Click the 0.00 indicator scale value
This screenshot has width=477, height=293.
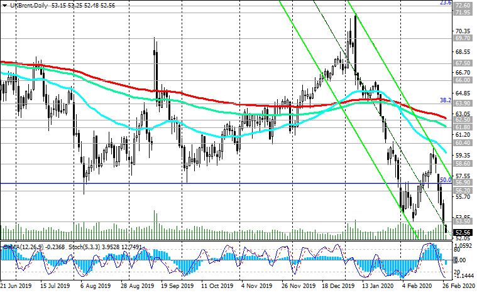[x=460, y=260]
